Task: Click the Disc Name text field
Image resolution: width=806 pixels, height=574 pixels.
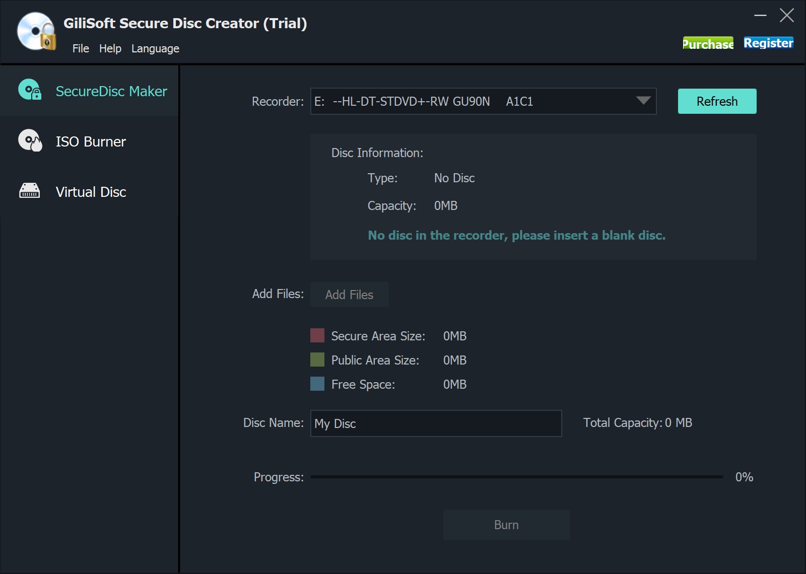Action: (x=436, y=423)
